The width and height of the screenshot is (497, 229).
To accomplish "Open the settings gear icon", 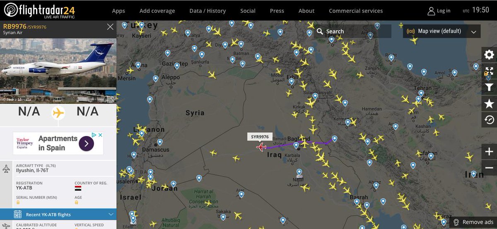I will pos(489,55).
